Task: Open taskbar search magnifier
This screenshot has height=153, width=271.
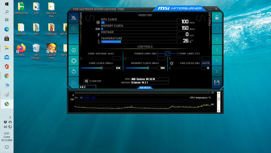Action: [7, 12]
